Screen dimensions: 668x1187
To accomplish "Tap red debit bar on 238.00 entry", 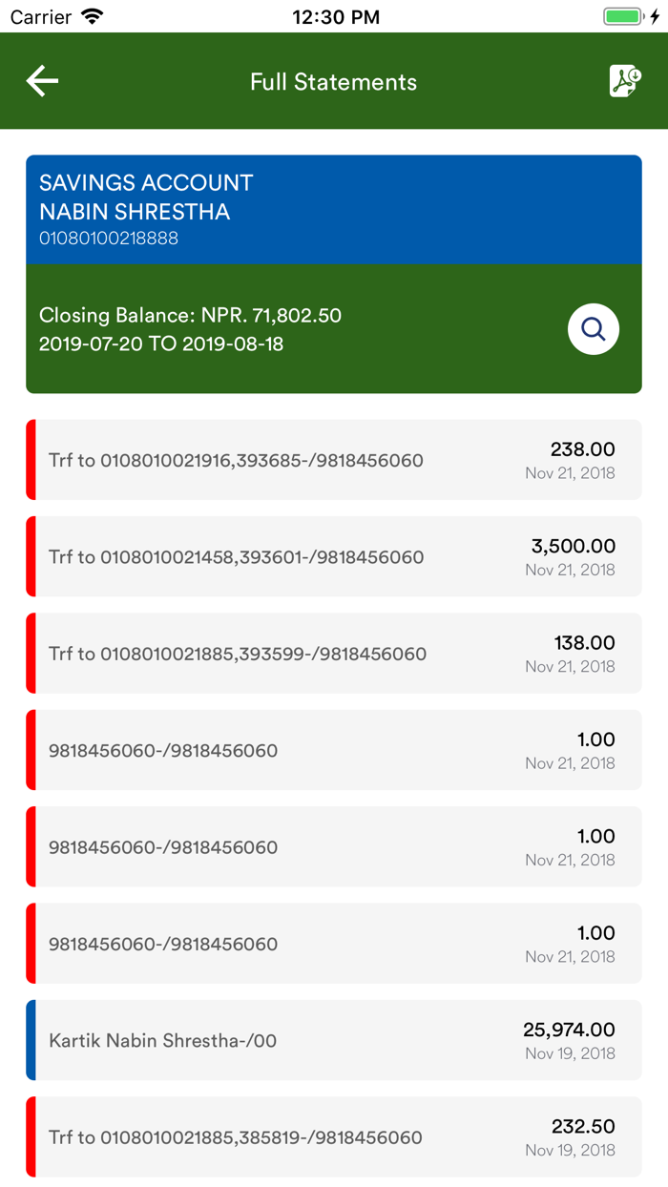I will coord(31,460).
